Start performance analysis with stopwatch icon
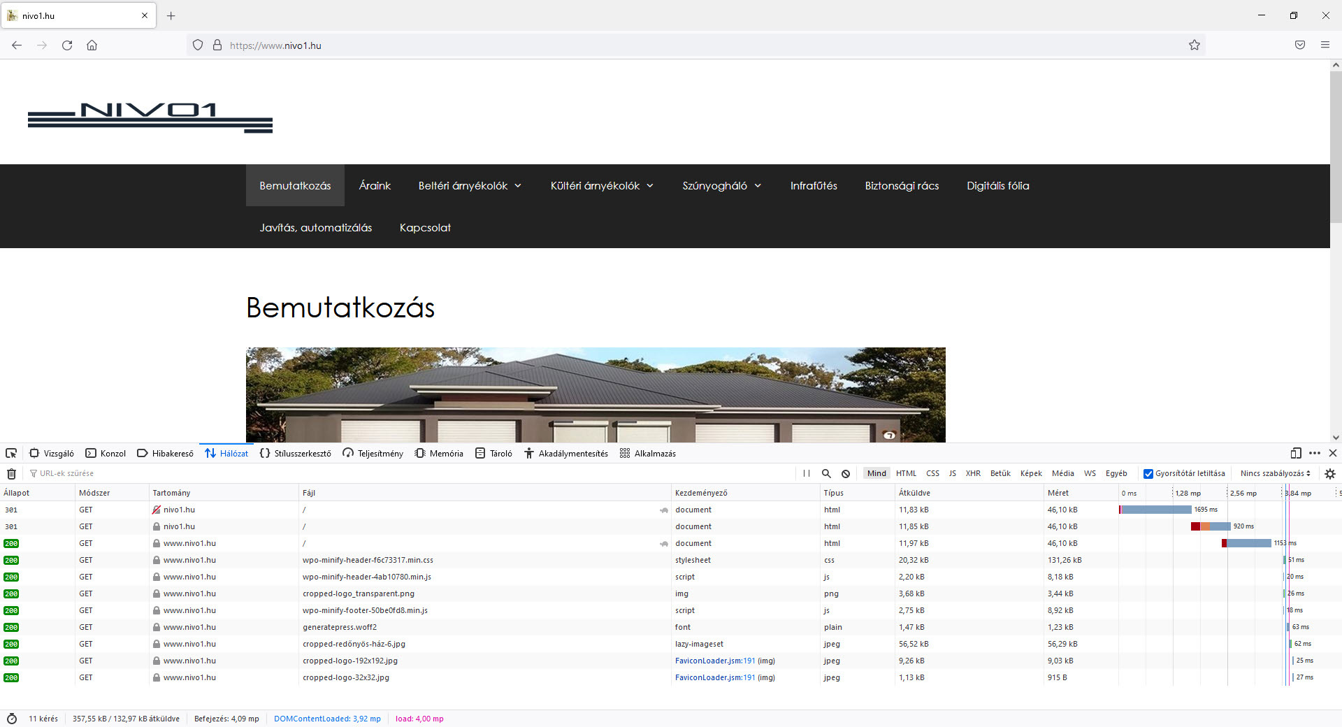1342x727 pixels. (x=12, y=719)
